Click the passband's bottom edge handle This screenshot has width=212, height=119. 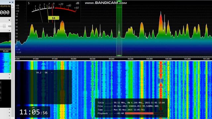tap(119, 55)
